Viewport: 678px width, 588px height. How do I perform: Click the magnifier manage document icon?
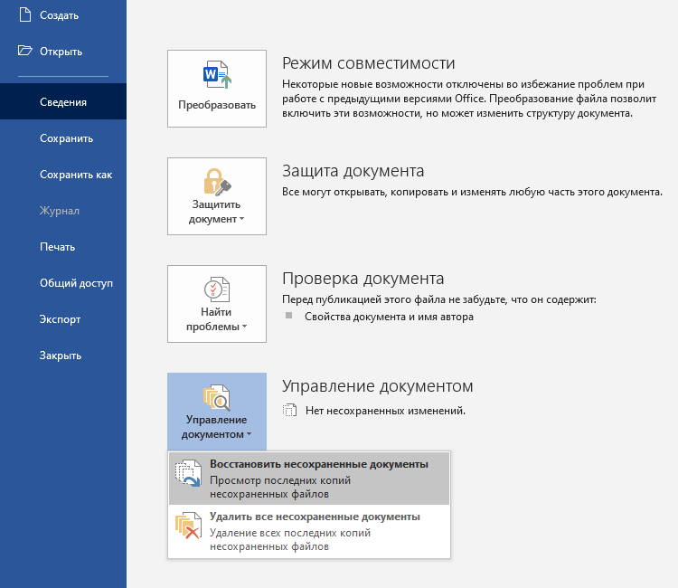click(x=217, y=396)
